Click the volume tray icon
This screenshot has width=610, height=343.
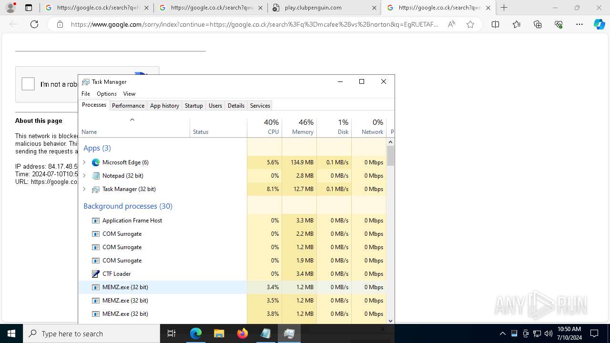click(x=549, y=333)
